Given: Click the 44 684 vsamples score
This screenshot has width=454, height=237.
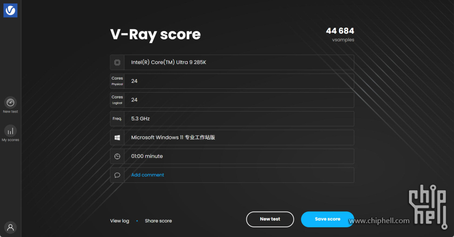Looking at the screenshot, I should click(340, 31).
